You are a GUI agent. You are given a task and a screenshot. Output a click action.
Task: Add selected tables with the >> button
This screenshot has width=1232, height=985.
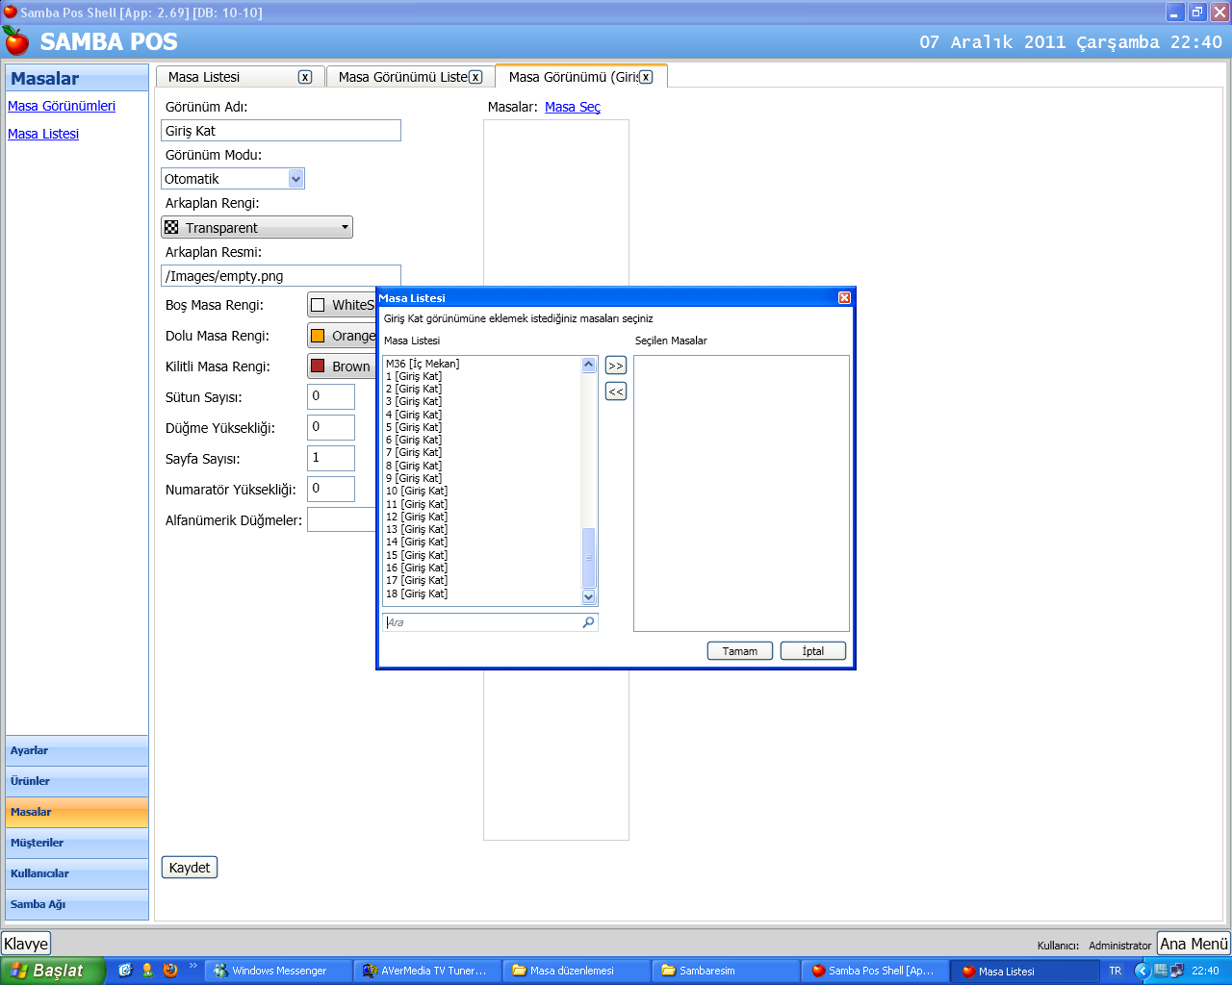coord(616,366)
